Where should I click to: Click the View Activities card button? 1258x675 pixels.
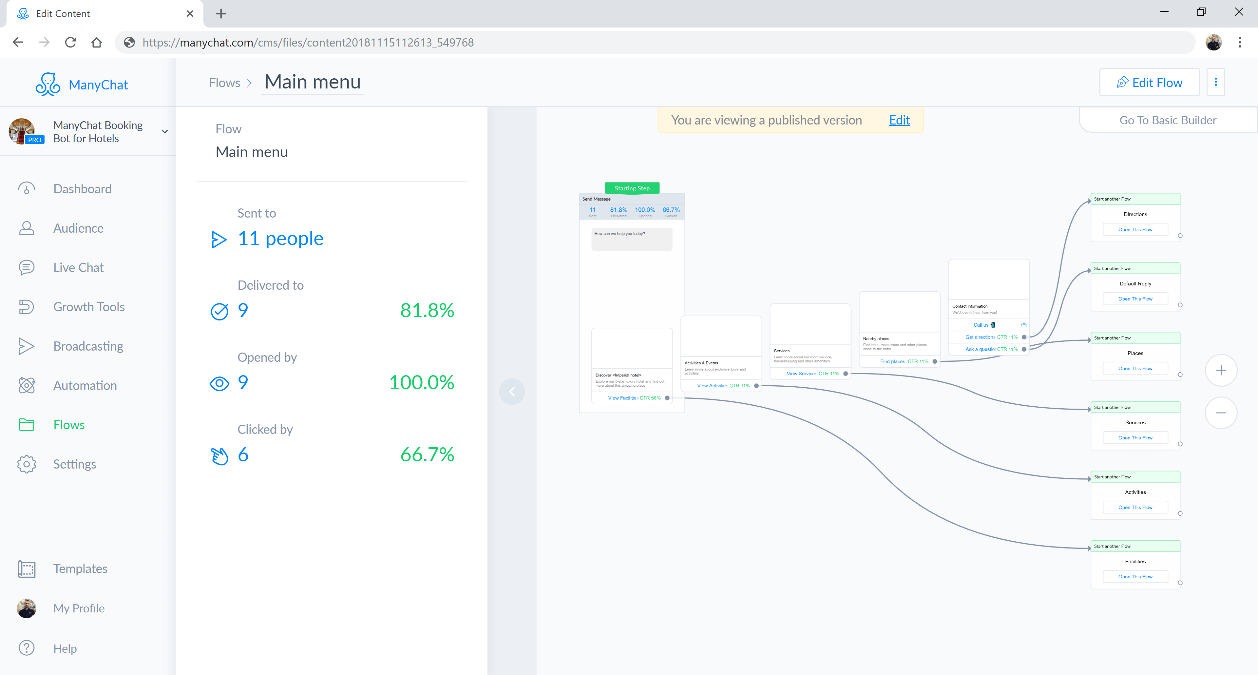721,385
